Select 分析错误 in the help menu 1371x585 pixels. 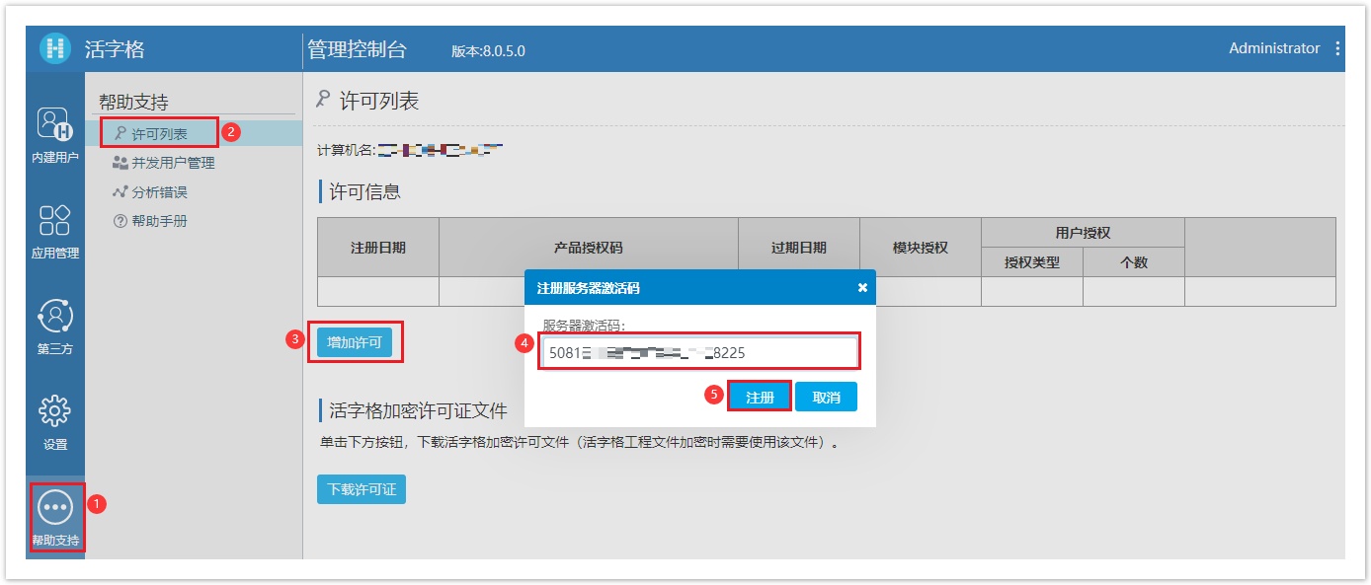click(x=149, y=192)
